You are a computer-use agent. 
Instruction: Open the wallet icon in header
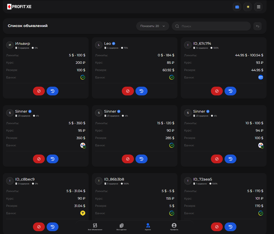tap(237, 7)
